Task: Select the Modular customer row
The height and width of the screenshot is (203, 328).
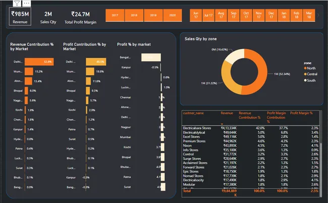Action: (251, 184)
